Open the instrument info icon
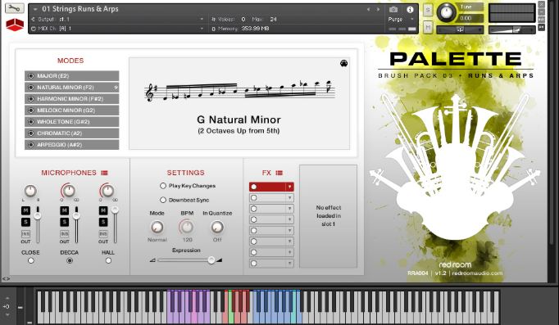Screen dimensions: 559x325 click(410, 10)
